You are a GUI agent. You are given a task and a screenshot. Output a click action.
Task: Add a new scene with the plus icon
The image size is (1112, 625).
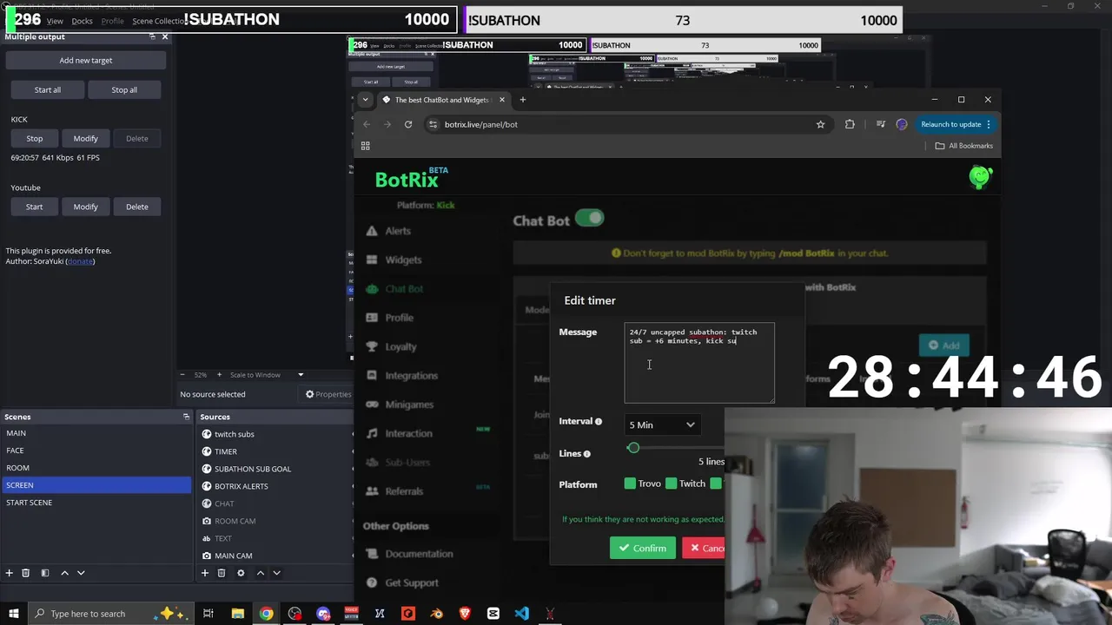9,573
